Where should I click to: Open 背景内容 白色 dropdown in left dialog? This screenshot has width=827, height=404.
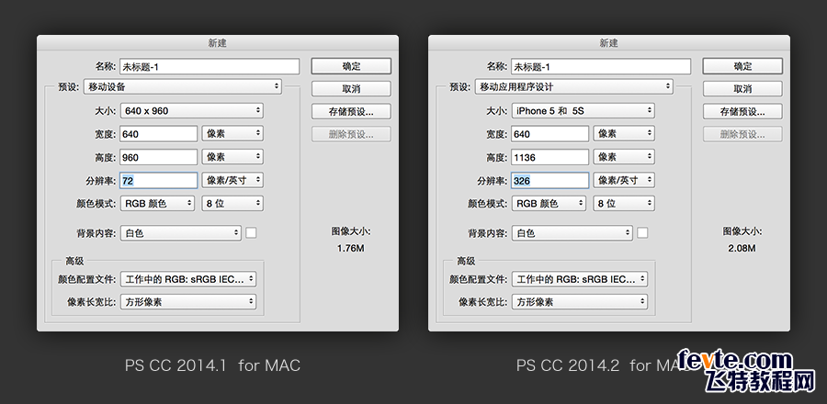click(x=181, y=233)
